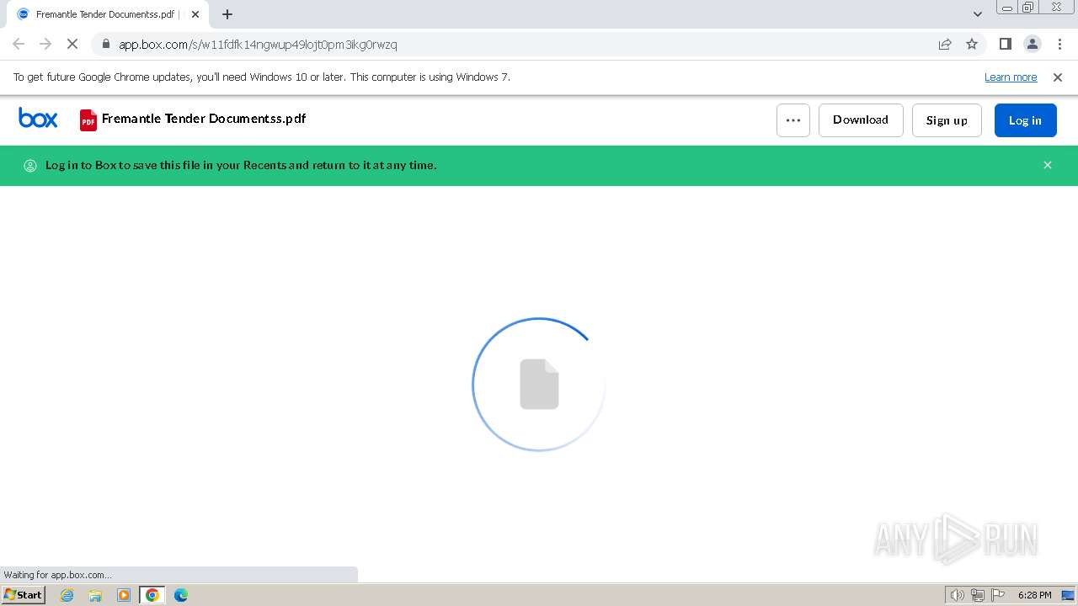The width and height of the screenshot is (1078, 606).
Task: Open the media player taskbar icon
Action: 124,595
